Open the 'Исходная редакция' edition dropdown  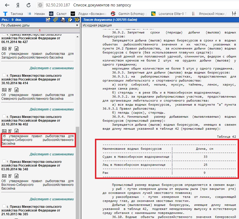(x=160, y=25)
